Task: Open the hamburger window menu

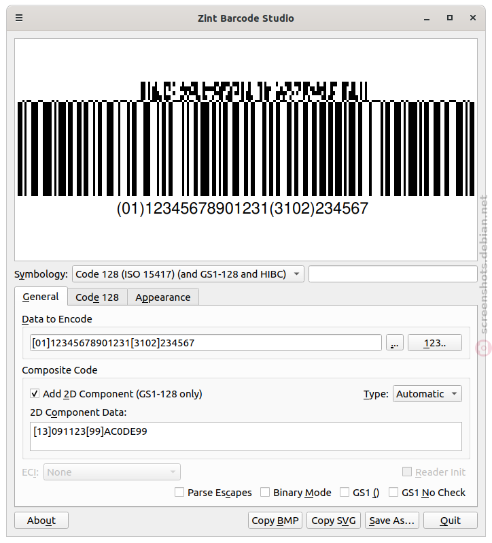Action: 19,18
